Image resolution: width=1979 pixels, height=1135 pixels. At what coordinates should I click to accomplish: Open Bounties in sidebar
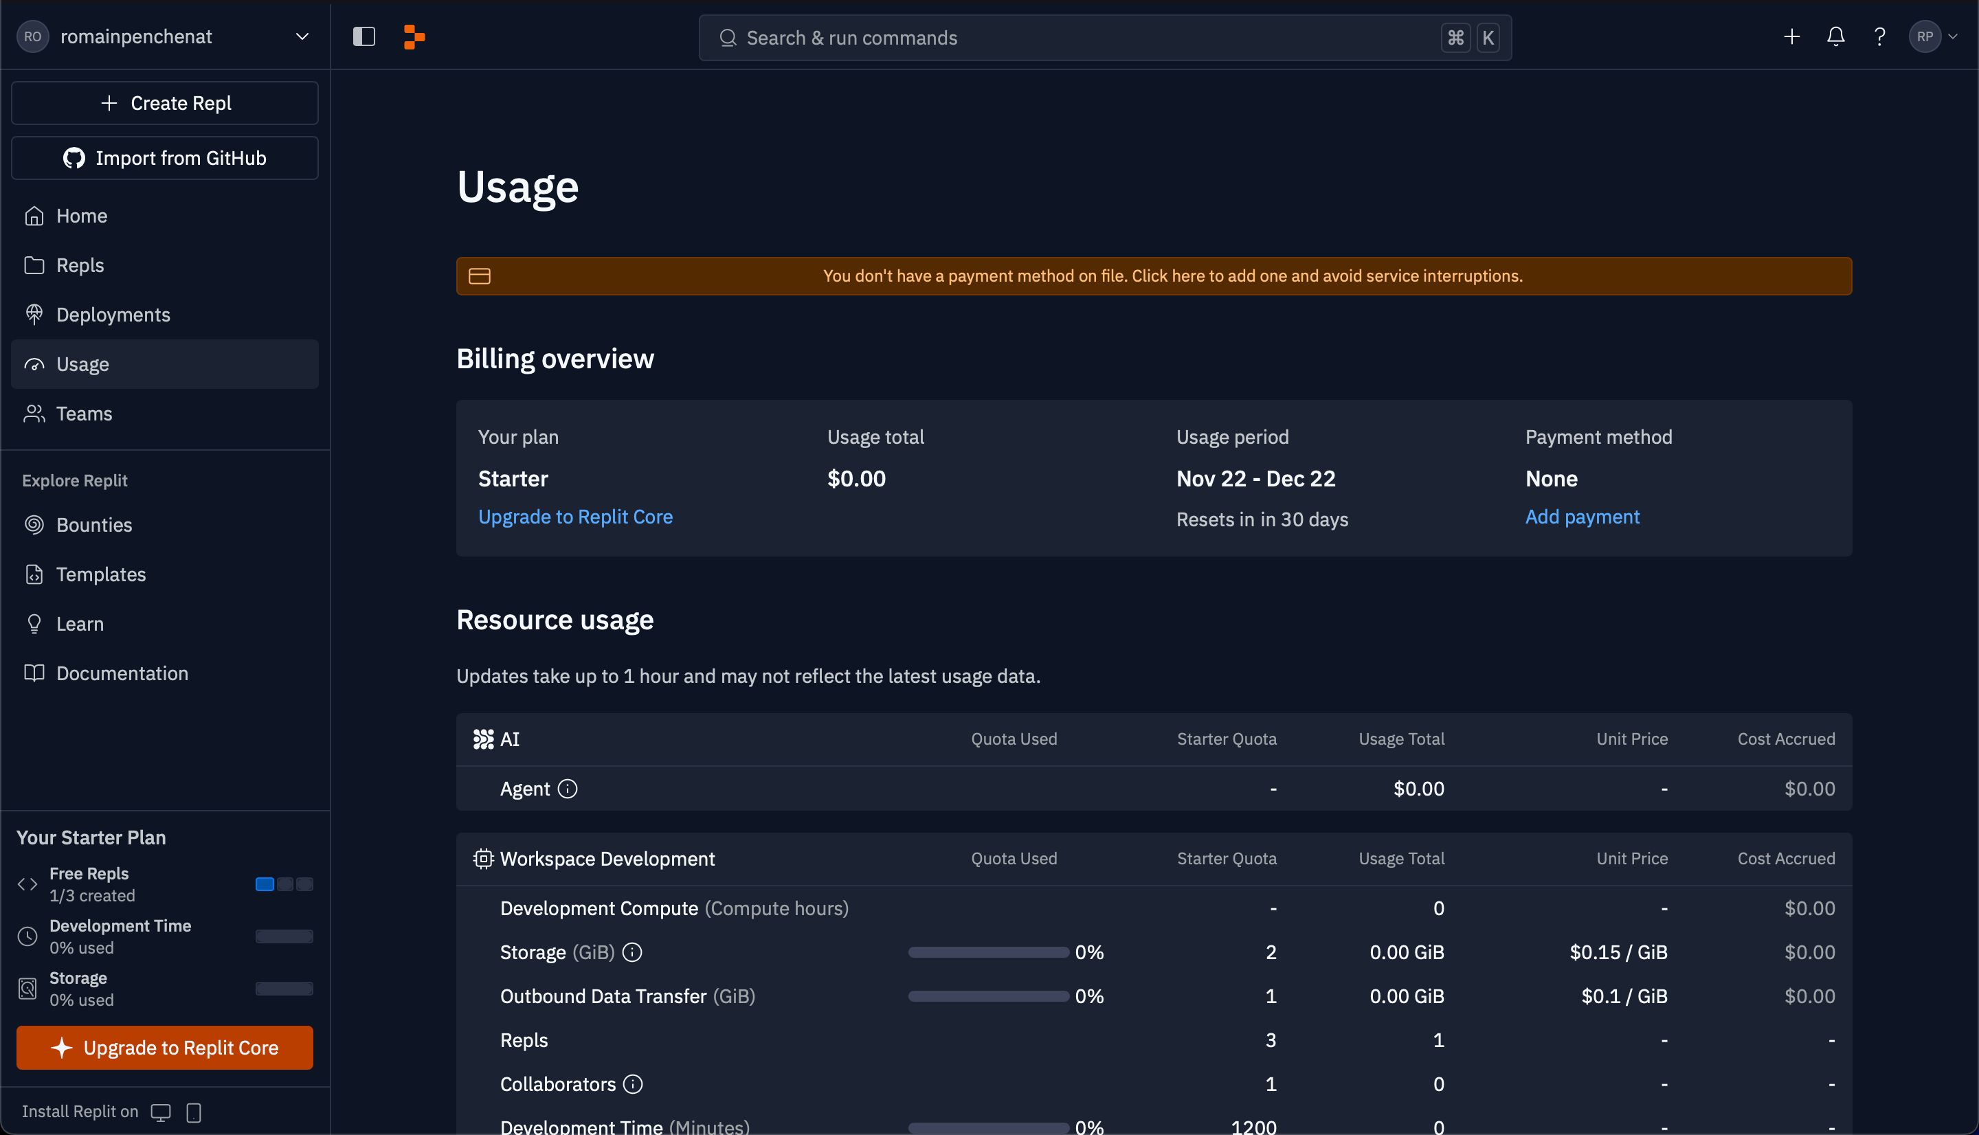pyautogui.click(x=164, y=525)
